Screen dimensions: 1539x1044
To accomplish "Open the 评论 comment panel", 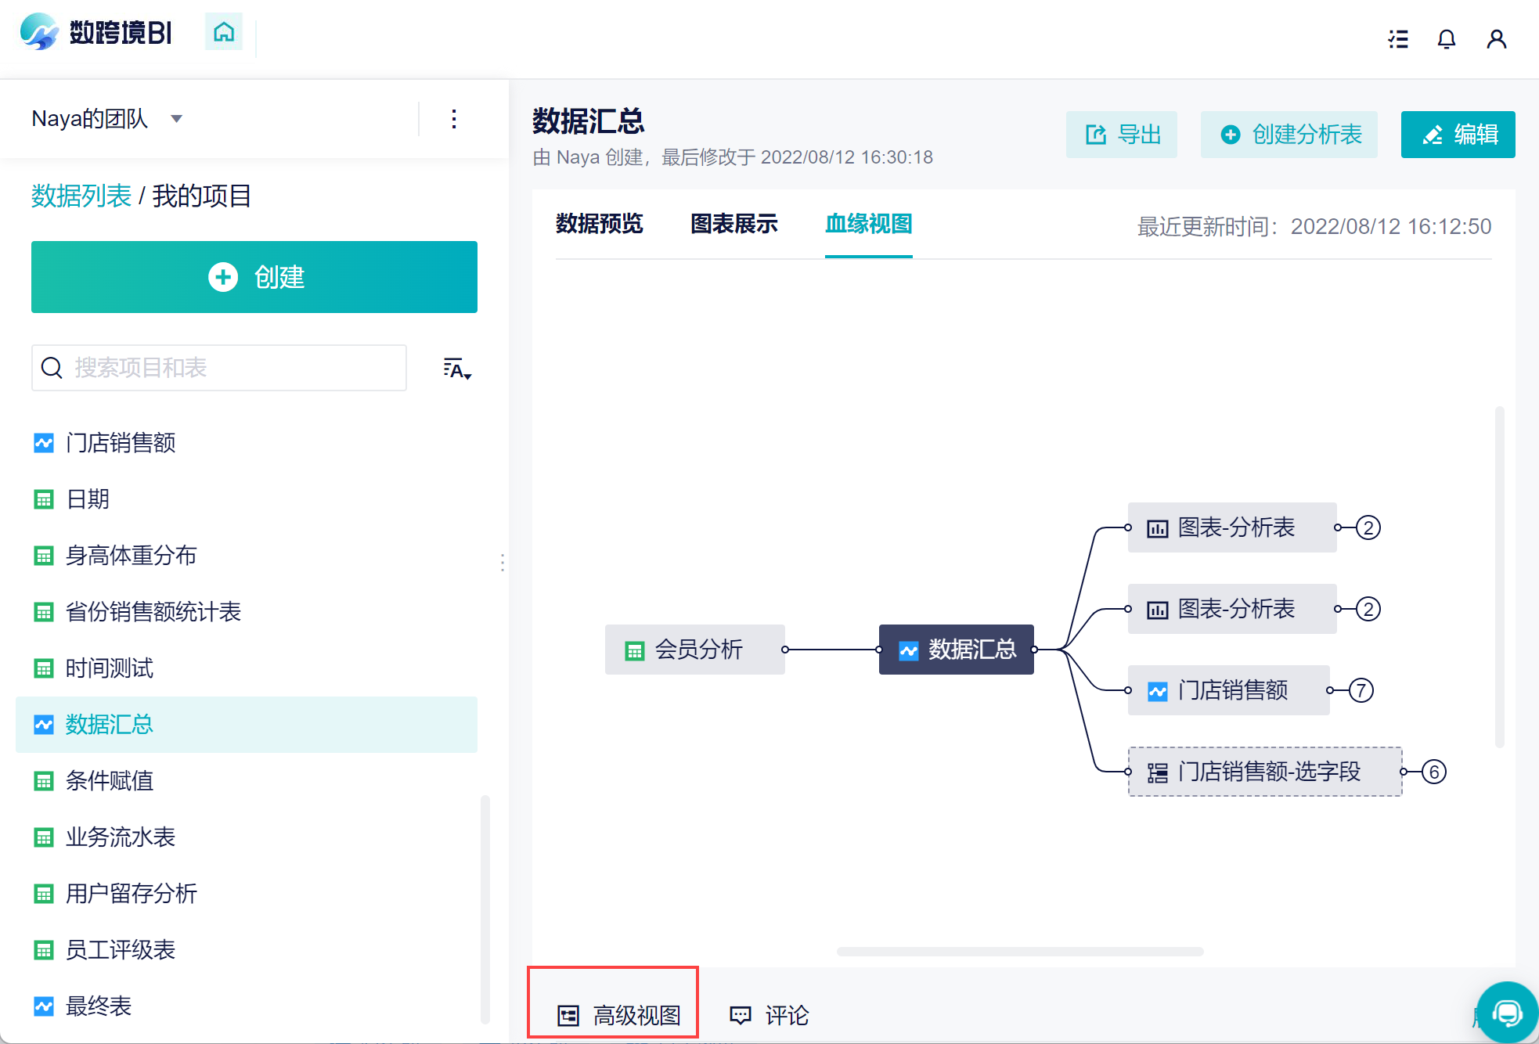I will pyautogui.click(x=769, y=1015).
